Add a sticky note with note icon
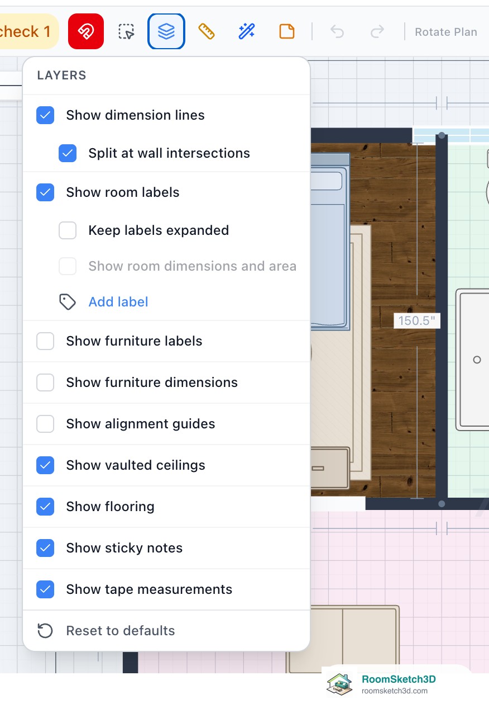Screen dimensions: 489x718 coord(287,31)
